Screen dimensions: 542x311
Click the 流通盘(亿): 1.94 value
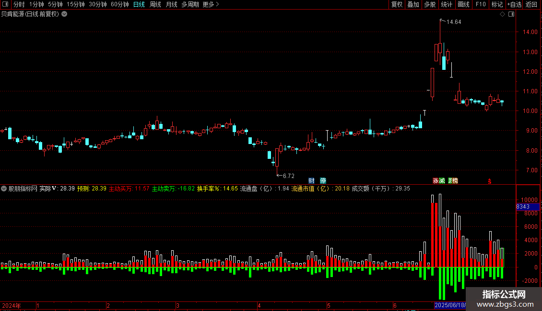(x=264, y=189)
